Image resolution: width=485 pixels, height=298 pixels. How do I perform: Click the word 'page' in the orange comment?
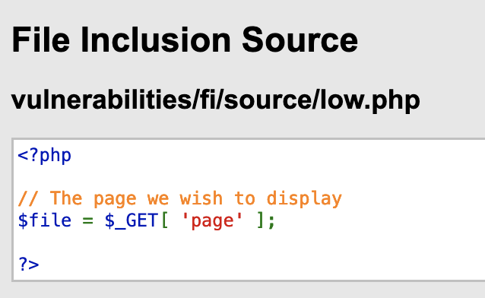(115, 200)
